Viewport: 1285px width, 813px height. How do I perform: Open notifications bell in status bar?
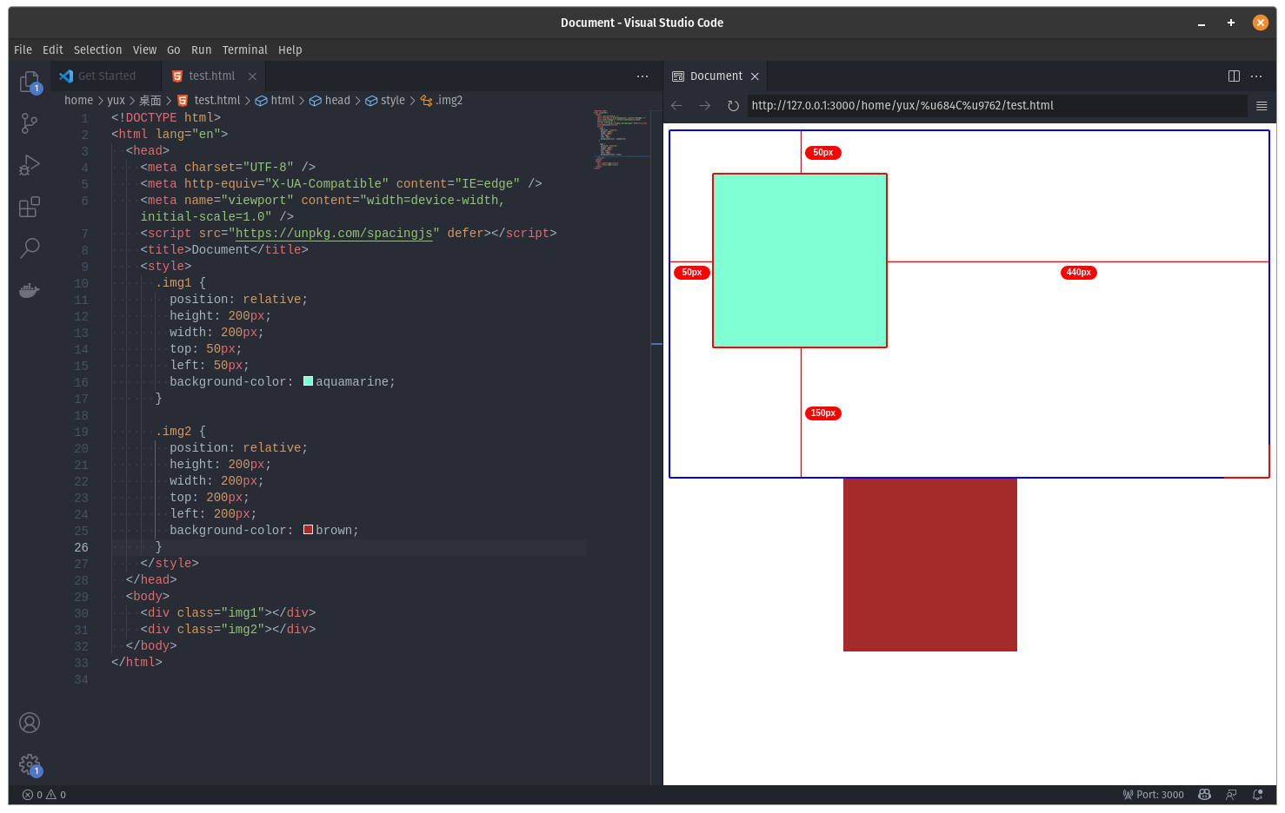(1257, 795)
